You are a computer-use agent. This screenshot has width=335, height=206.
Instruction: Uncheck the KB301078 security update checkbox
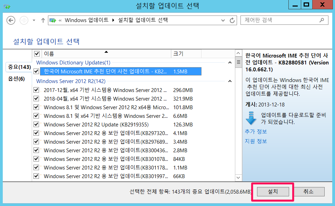coord(36,159)
